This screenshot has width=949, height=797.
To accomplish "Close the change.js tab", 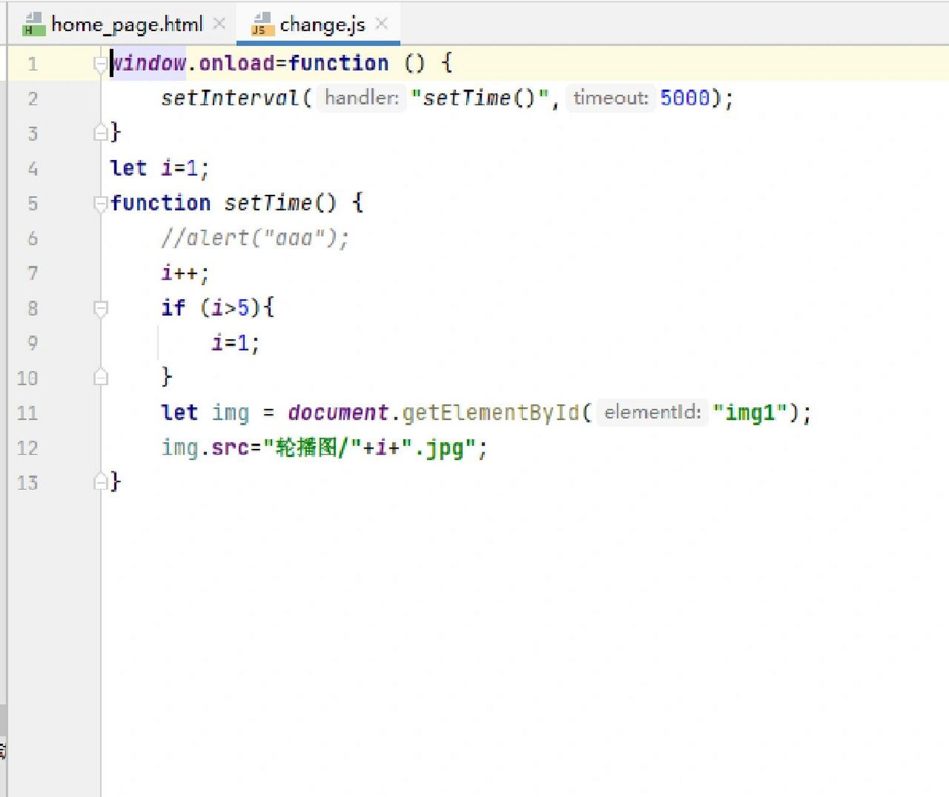I will point(382,24).
